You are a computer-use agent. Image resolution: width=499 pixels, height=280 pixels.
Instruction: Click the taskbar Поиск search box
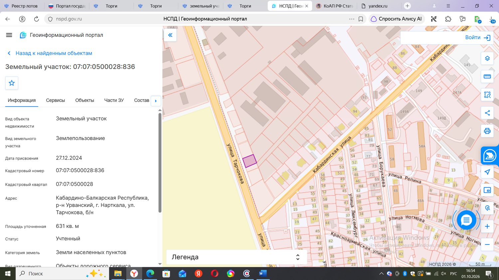[x=62, y=273]
